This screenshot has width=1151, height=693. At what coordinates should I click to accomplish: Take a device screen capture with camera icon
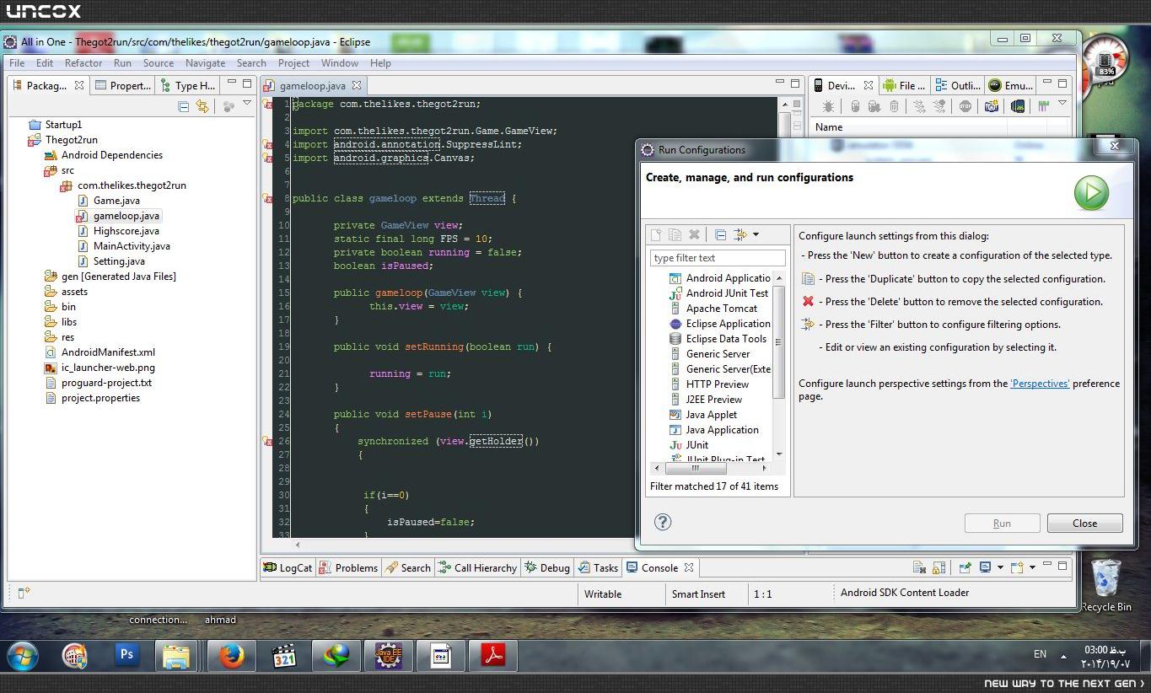coord(992,106)
